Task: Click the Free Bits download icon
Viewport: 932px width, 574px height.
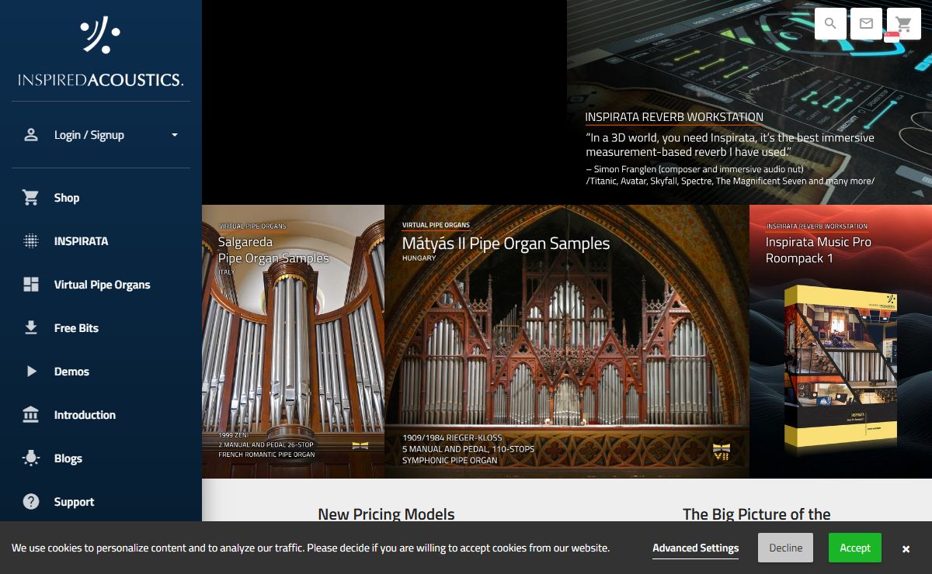Action: pyautogui.click(x=31, y=328)
